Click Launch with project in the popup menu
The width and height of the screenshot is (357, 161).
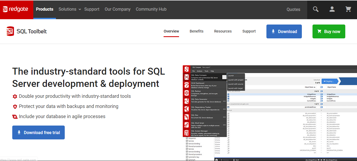point(236,80)
